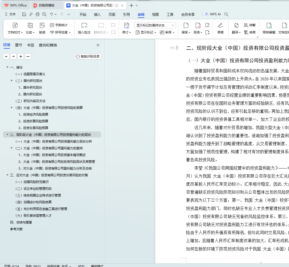
Task: Click the up arrow button in outline panel
Action: 13,57
